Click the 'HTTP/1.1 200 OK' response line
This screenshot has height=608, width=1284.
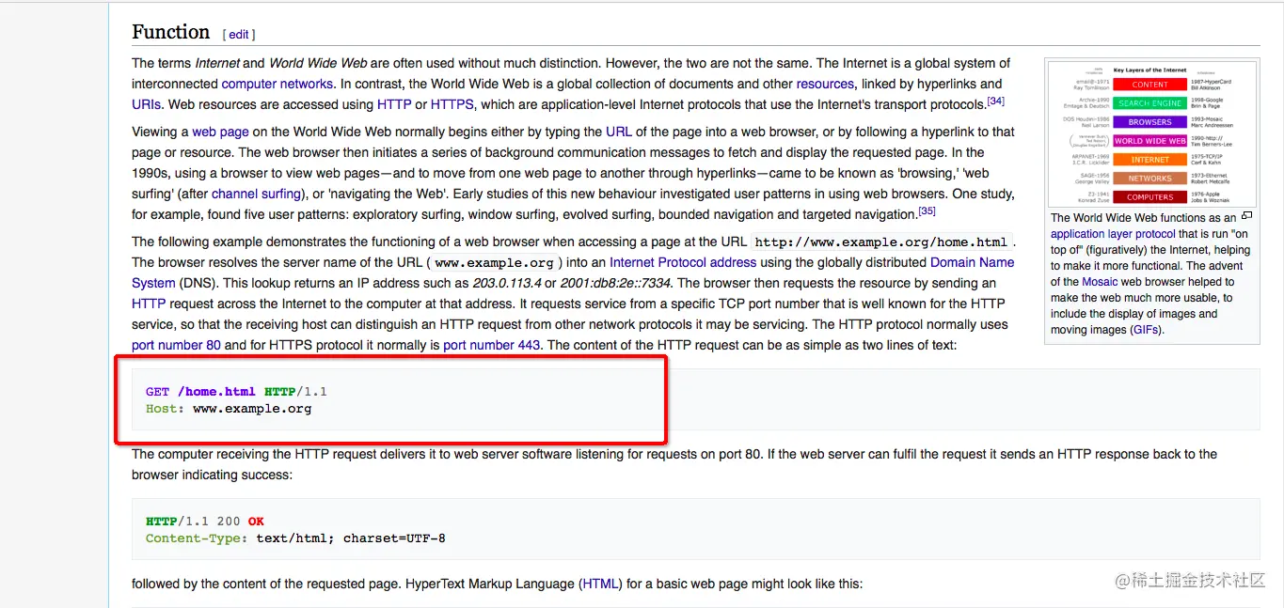205,521
